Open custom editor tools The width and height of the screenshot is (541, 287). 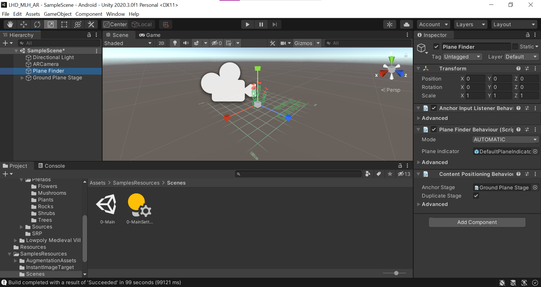click(91, 24)
